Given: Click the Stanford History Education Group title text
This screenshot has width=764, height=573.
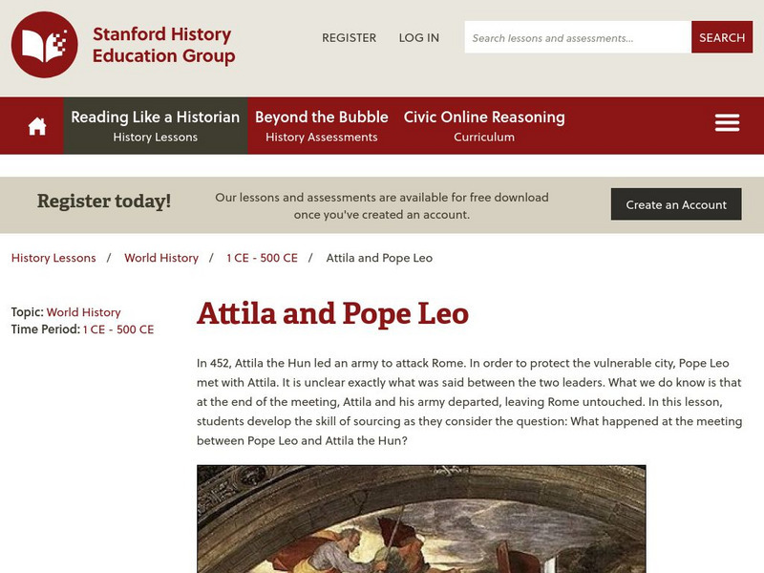Looking at the screenshot, I should (163, 45).
